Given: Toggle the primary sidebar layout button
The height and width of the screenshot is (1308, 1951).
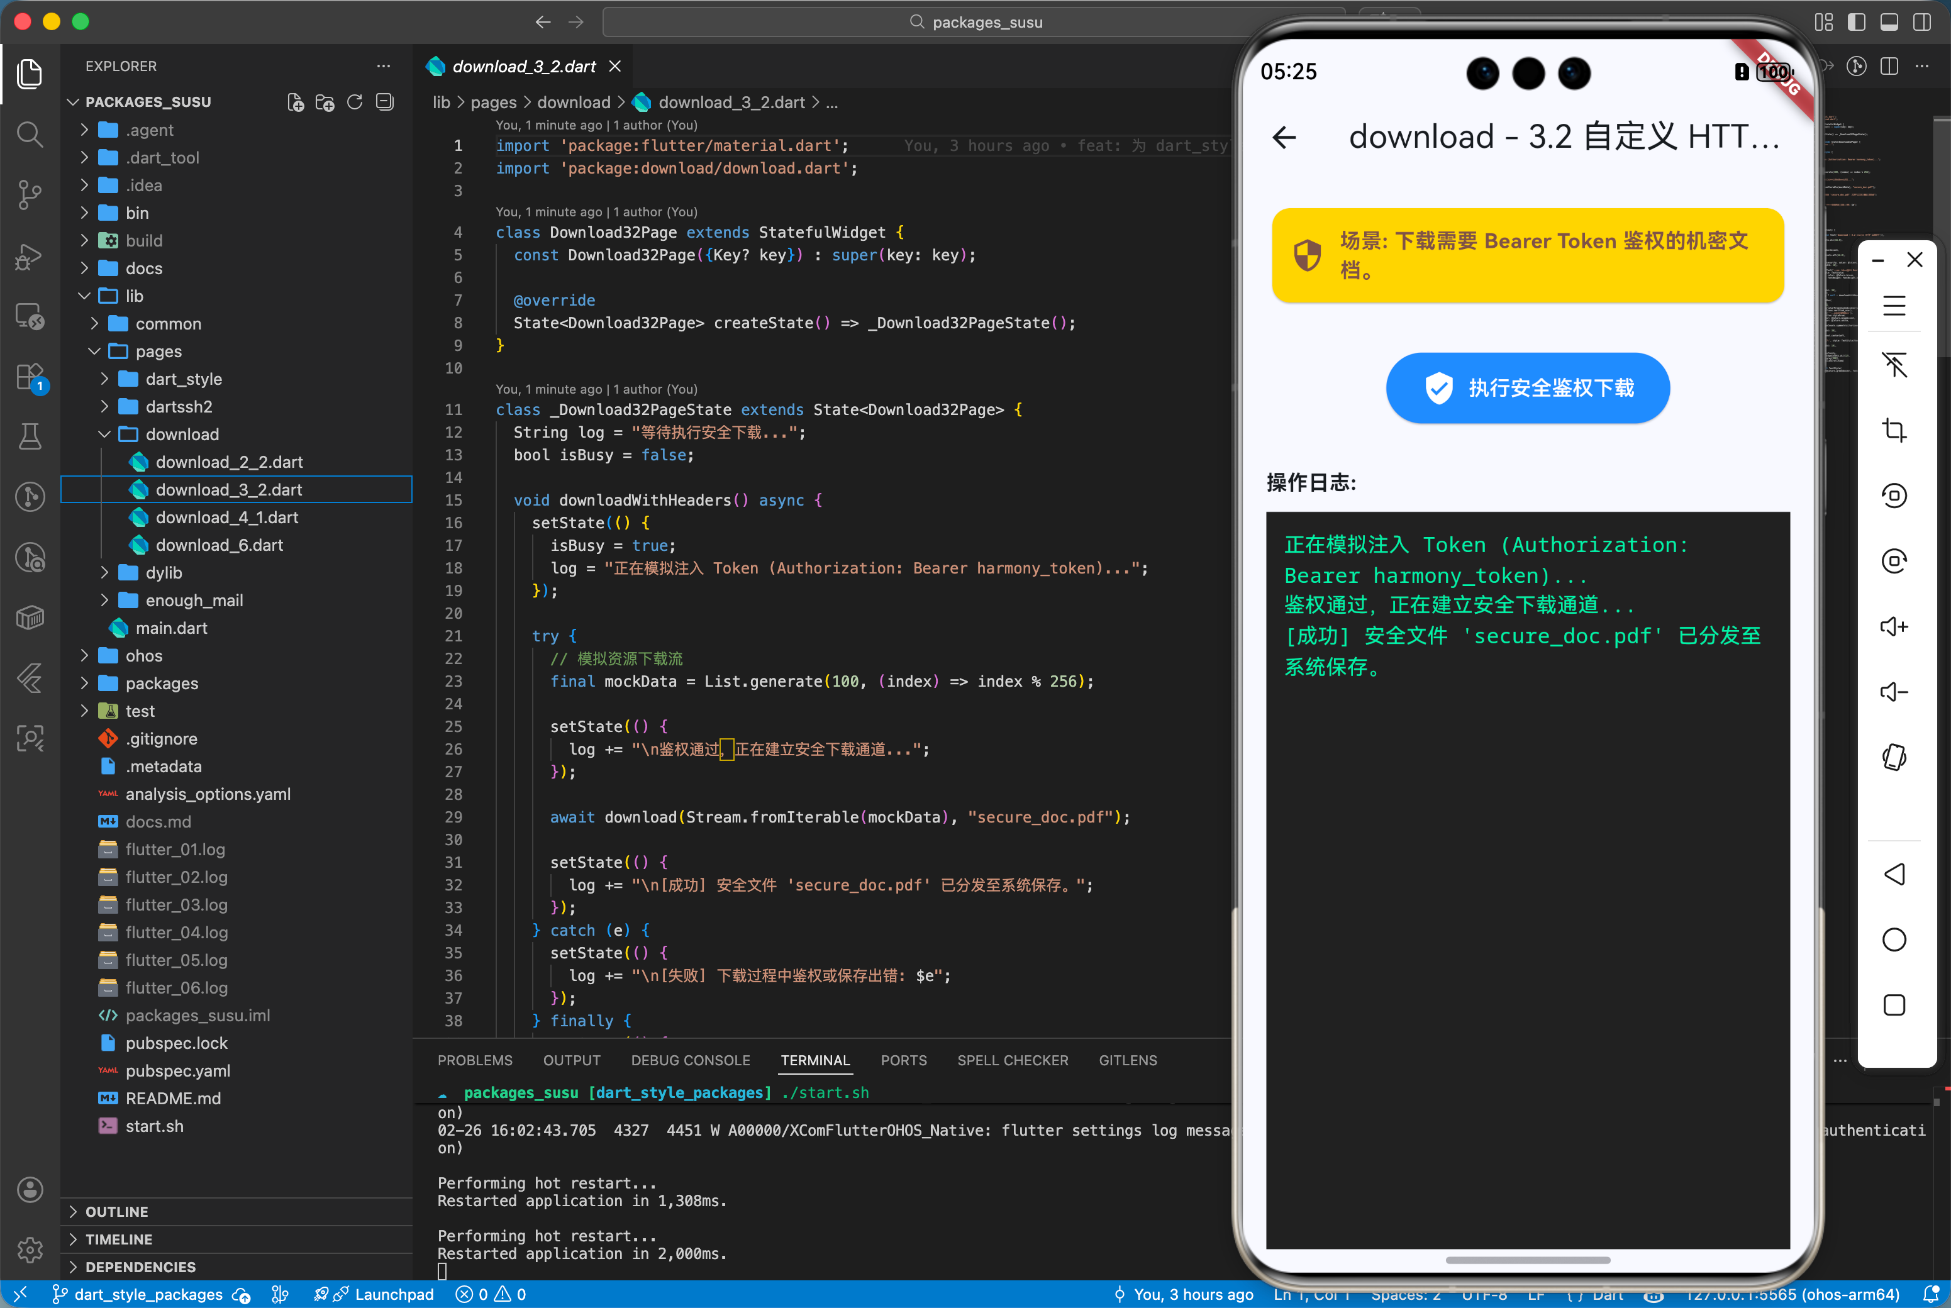Looking at the screenshot, I should coord(1856,21).
